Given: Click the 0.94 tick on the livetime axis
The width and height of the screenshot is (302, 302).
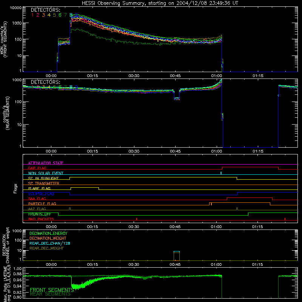Looking at the screenshot, I should [17, 286].
